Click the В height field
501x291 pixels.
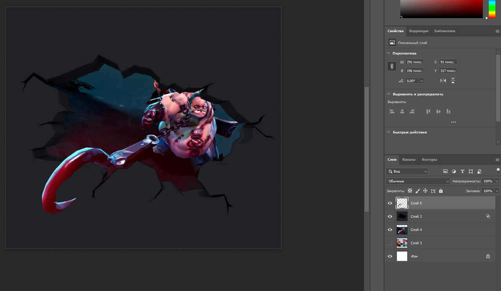[x=414, y=71]
